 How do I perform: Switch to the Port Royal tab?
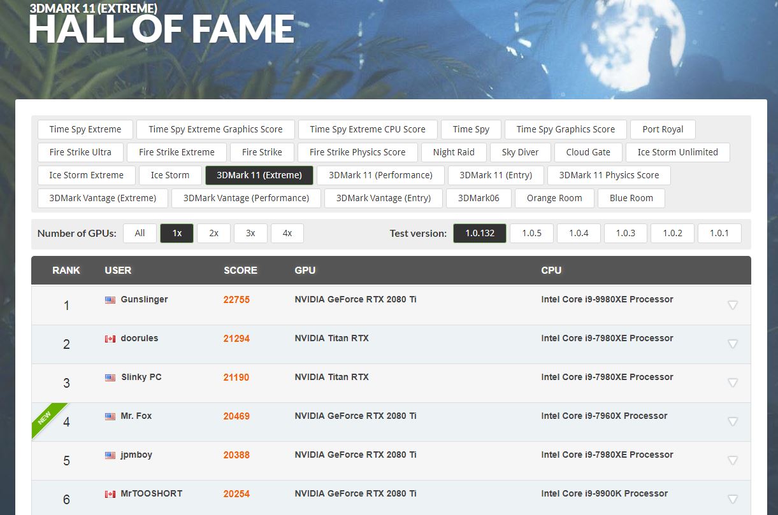[x=663, y=129]
